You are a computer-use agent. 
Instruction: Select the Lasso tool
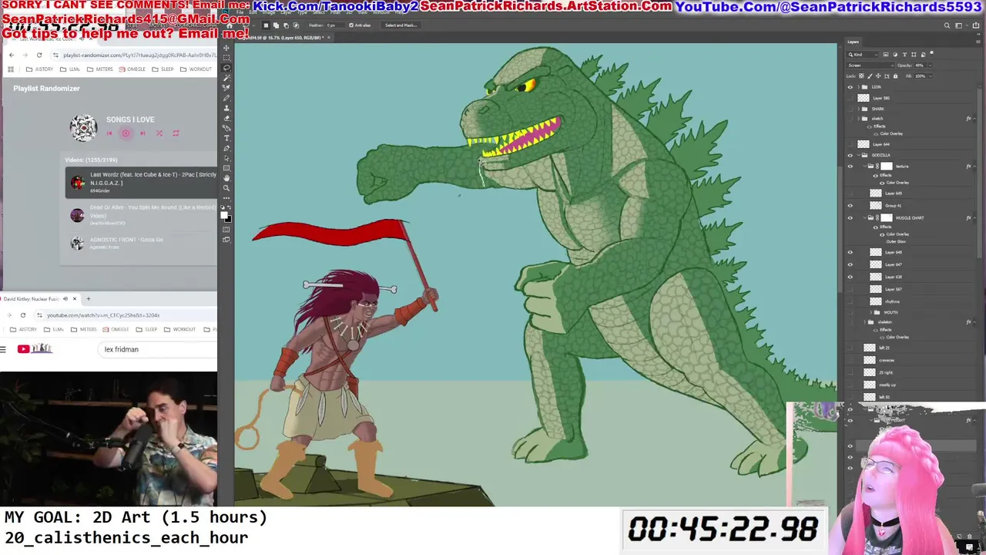226,68
